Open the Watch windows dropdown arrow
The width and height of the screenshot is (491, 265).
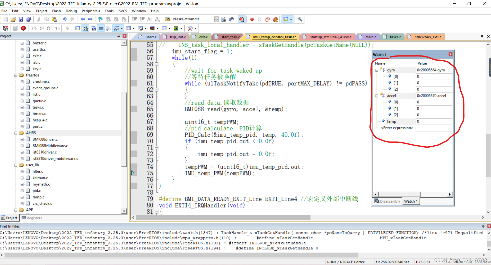pos(122,28)
